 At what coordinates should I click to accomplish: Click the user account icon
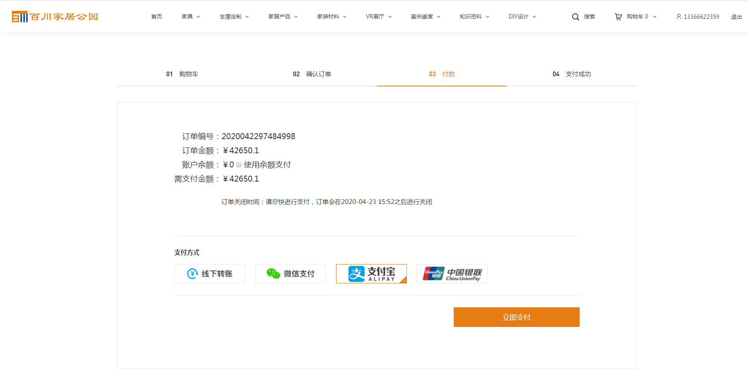tap(679, 17)
